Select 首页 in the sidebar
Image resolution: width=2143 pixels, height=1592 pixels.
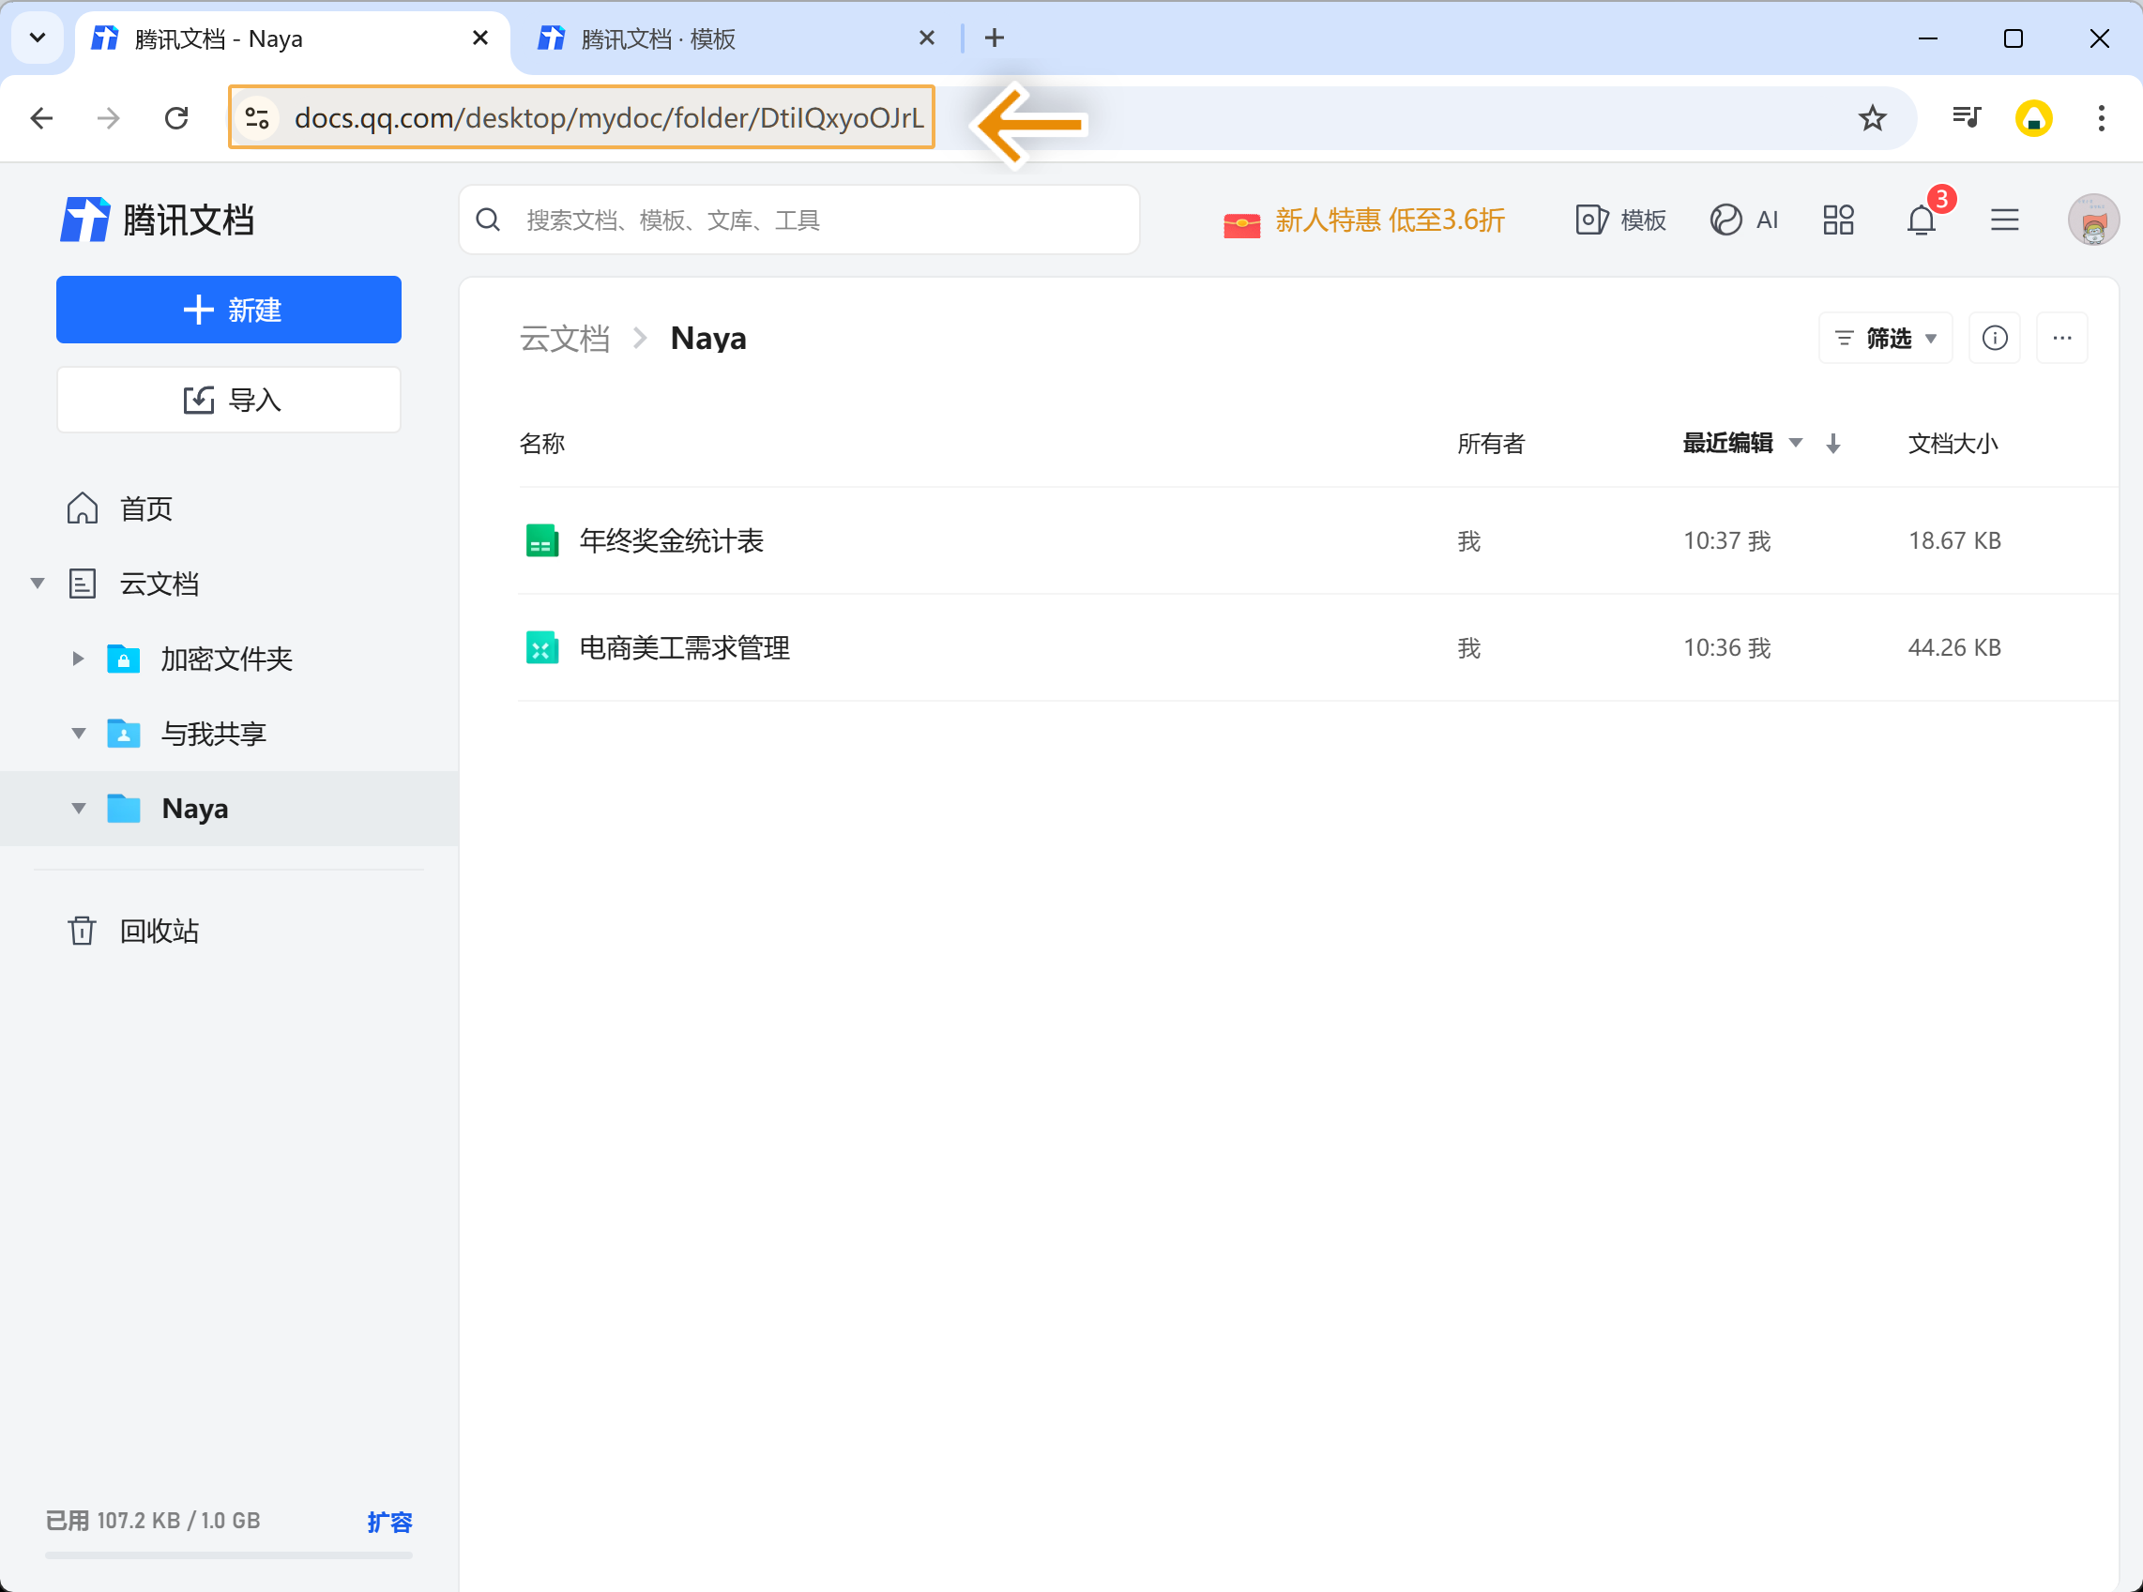coord(144,508)
